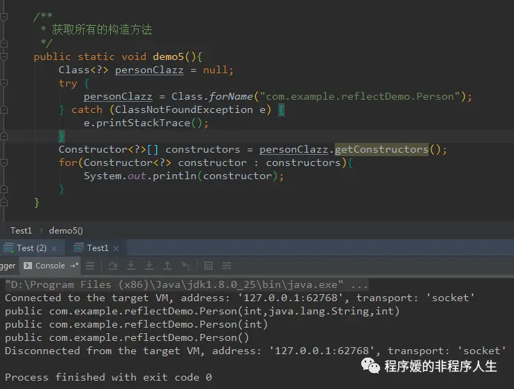Click the Force Step Into debugger icon
Screen dimensions: 514x389
tap(149, 266)
